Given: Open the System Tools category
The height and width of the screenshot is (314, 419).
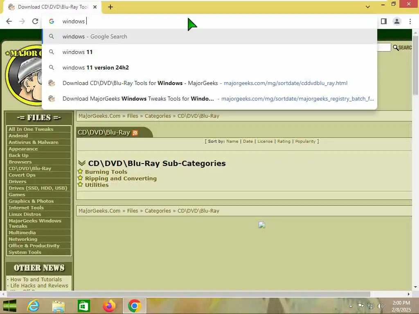Looking at the screenshot, I should [x=25, y=252].
